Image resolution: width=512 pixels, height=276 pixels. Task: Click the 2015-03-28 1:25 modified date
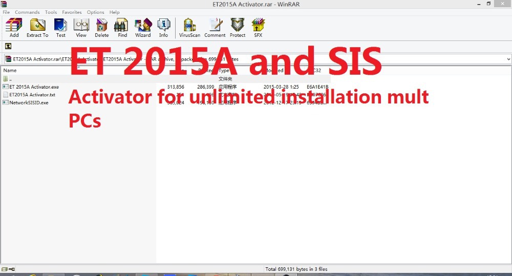pyautogui.click(x=281, y=87)
